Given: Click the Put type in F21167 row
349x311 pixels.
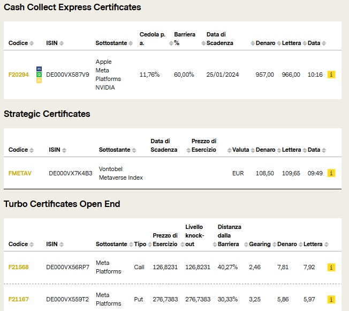Looking at the screenshot, I should click(x=139, y=299).
